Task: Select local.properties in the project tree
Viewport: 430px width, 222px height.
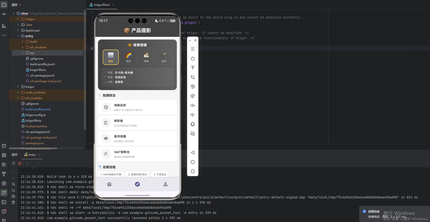Action: (36, 126)
